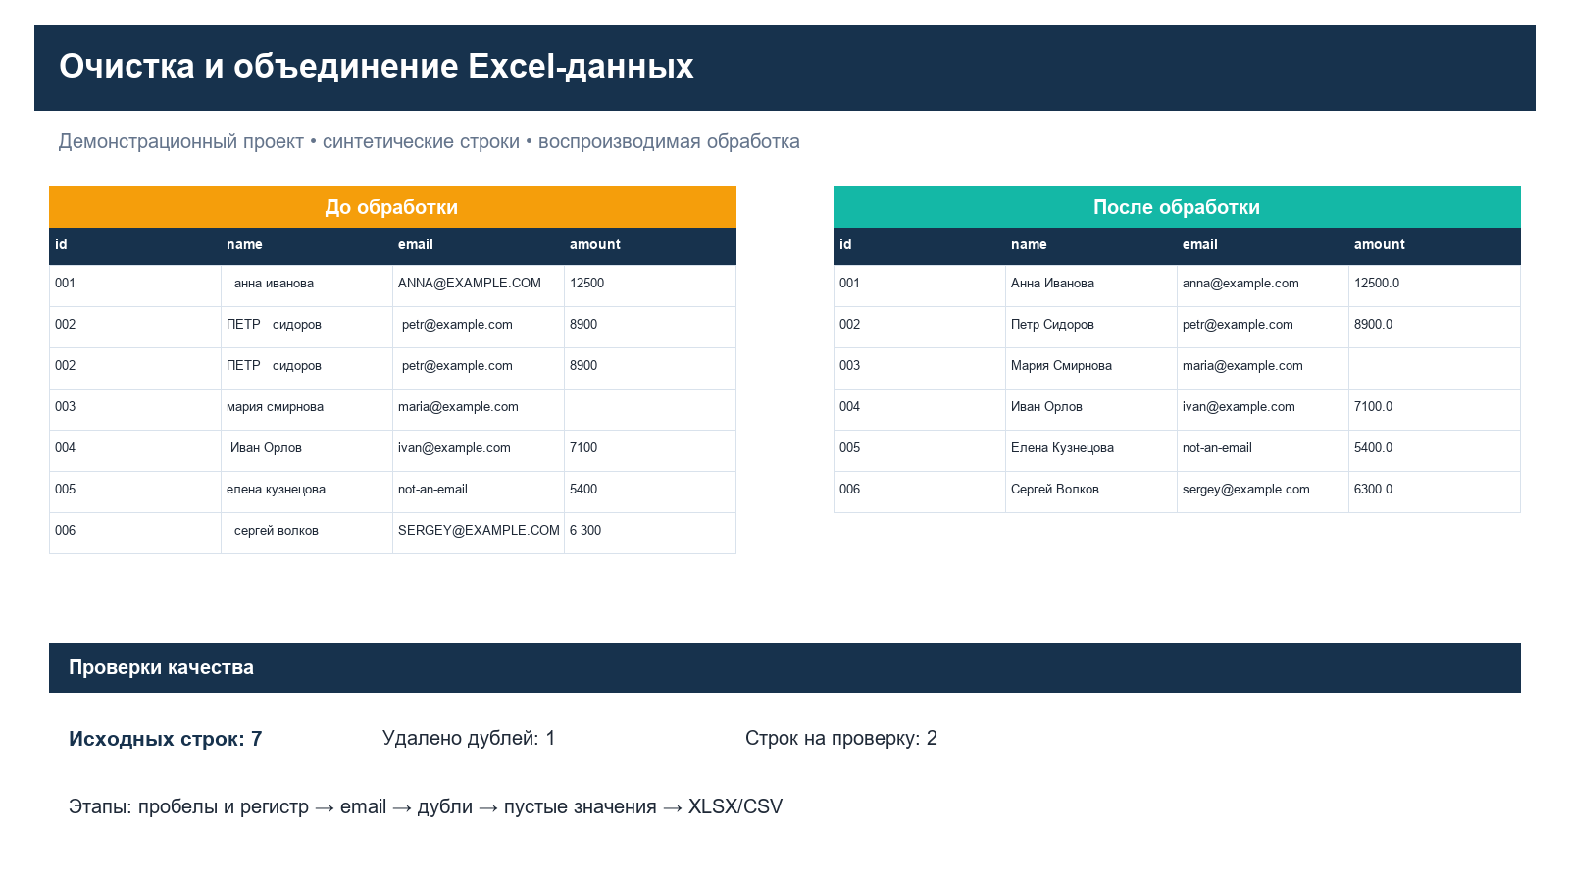Screen dimensions: 1569x883
Task: Select the cell "мария смирнова"
Action: pos(307,409)
